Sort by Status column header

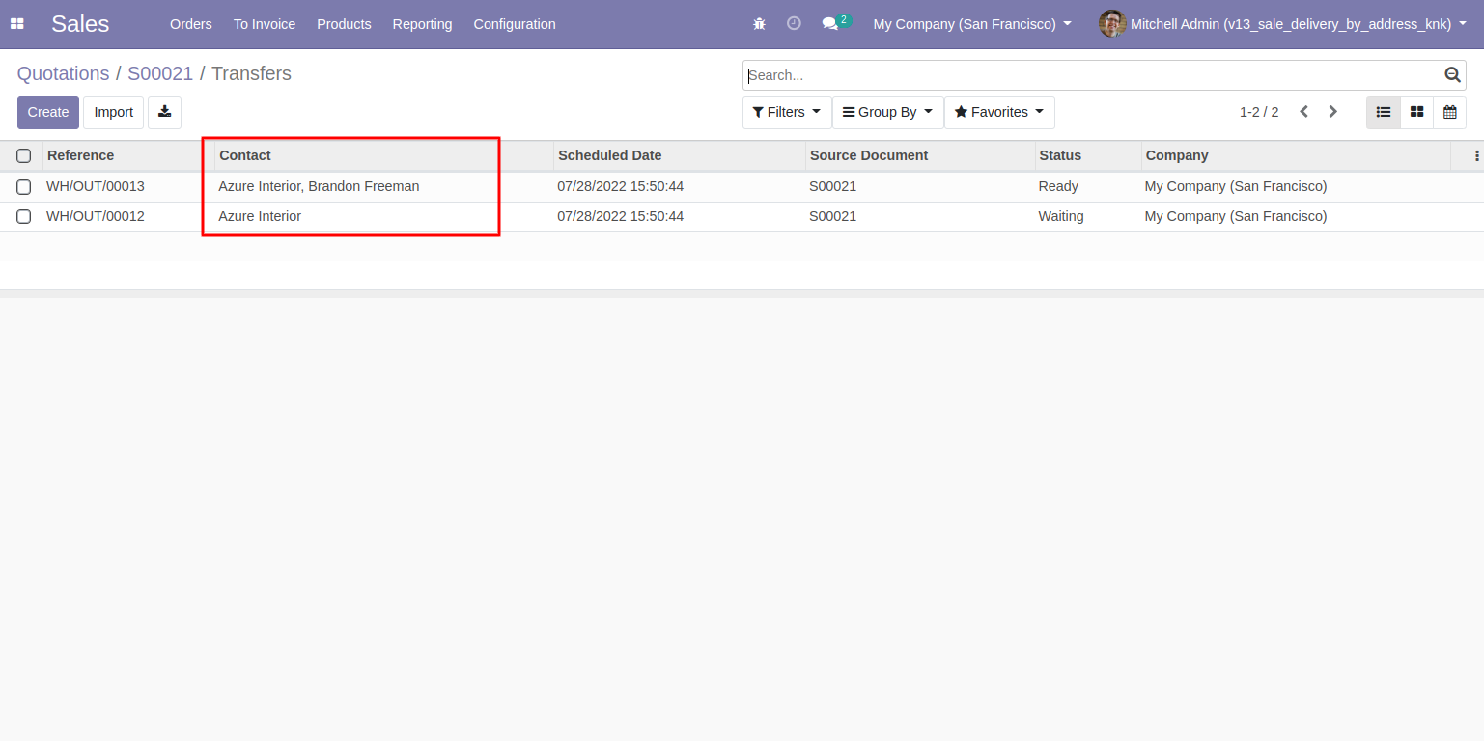(1088, 155)
